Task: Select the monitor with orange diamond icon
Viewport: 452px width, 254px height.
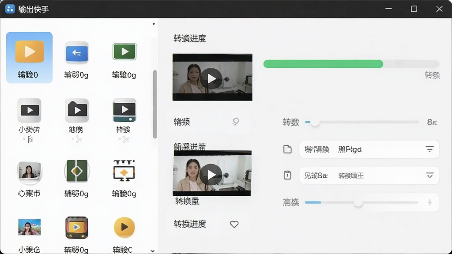Action: (124, 171)
